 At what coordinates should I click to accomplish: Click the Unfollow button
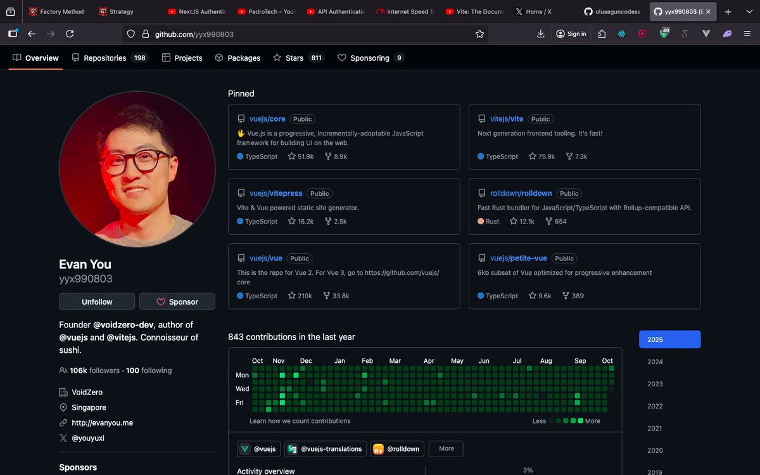[x=97, y=302]
